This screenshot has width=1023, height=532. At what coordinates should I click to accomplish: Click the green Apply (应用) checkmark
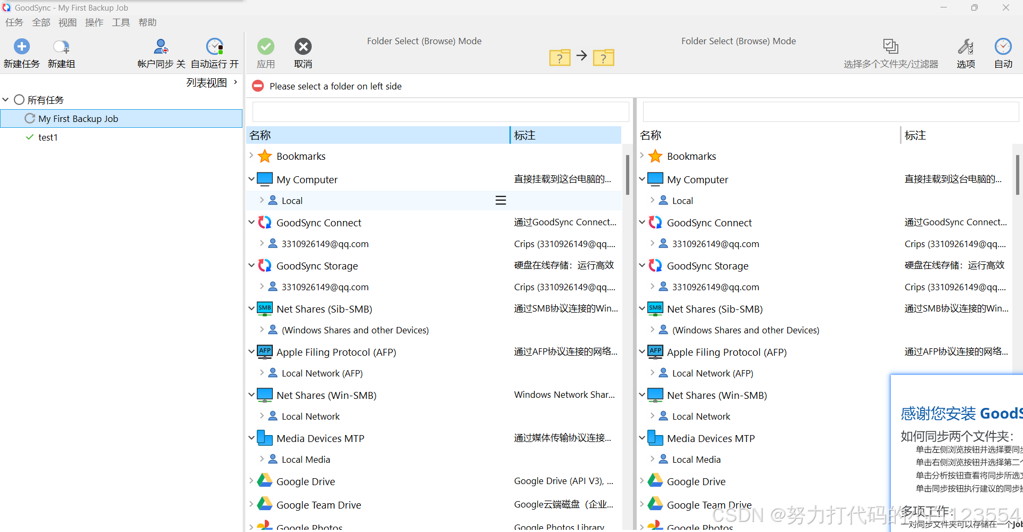click(x=266, y=46)
